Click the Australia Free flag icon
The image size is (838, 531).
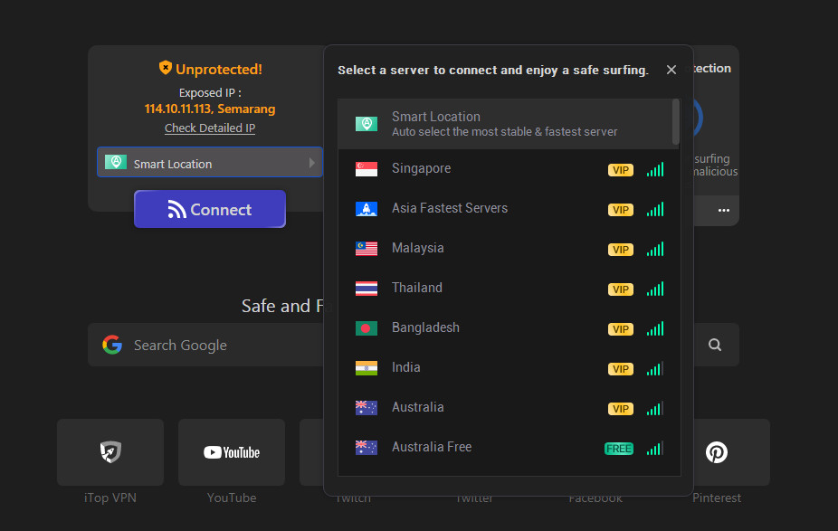point(367,448)
